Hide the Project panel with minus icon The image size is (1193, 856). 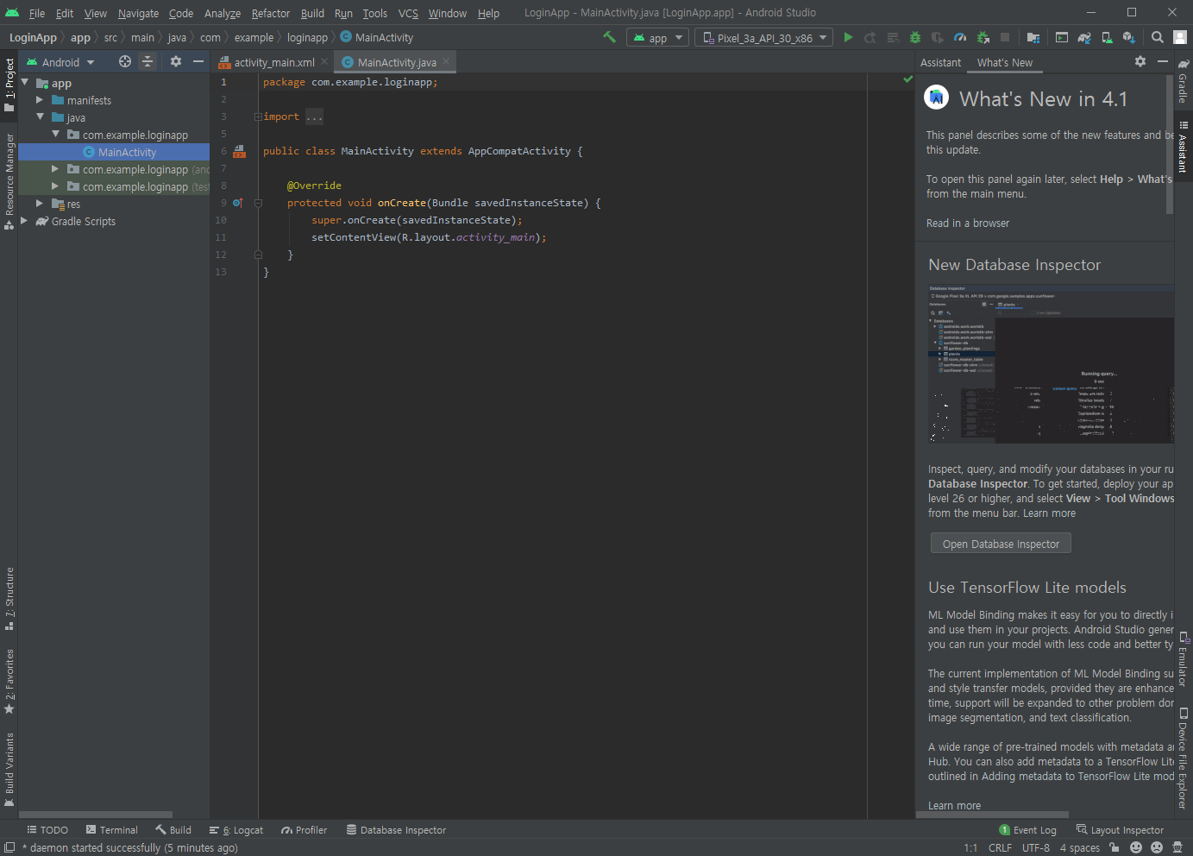pyautogui.click(x=198, y=61)
